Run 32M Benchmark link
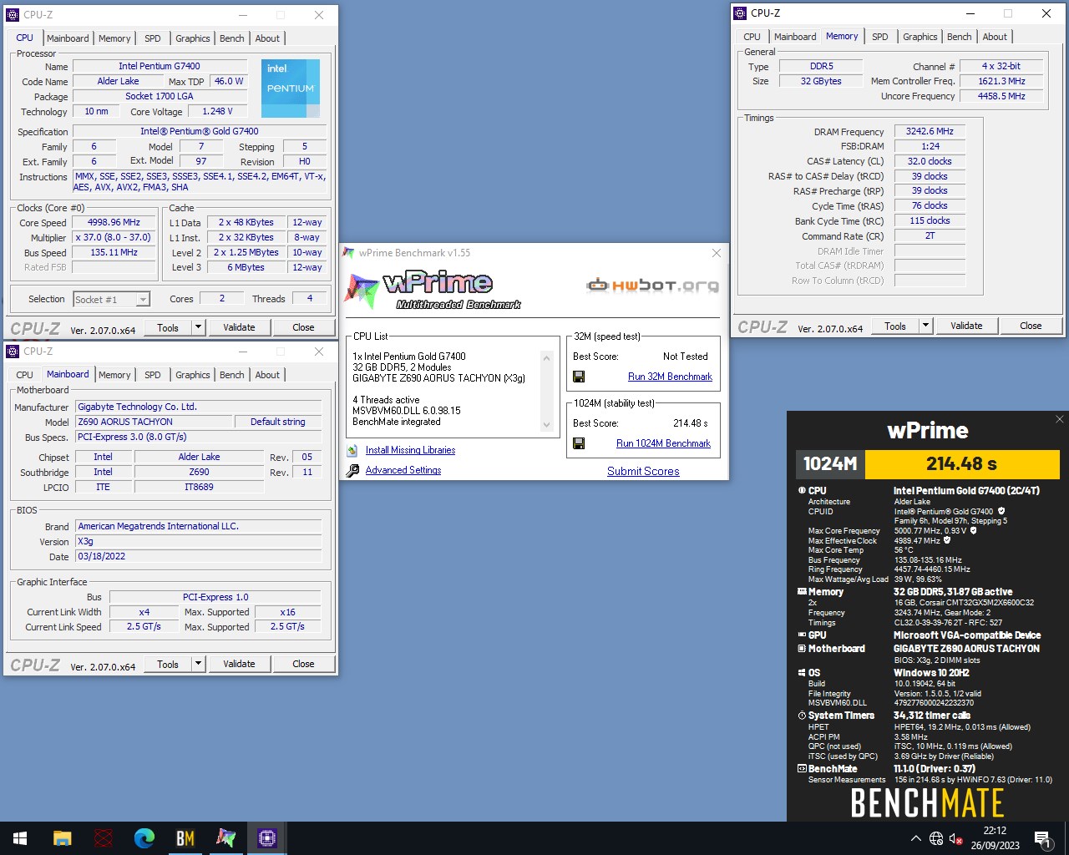The image size is (1069, 855). pyautogui.click(x=670, y=377)
